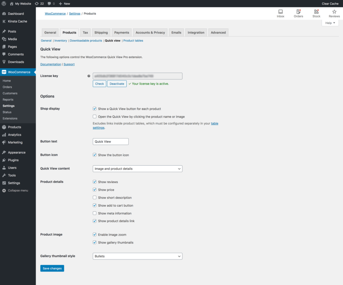
Task: Open the Inbox activity panel icon
Action: (x=280, y=12)
